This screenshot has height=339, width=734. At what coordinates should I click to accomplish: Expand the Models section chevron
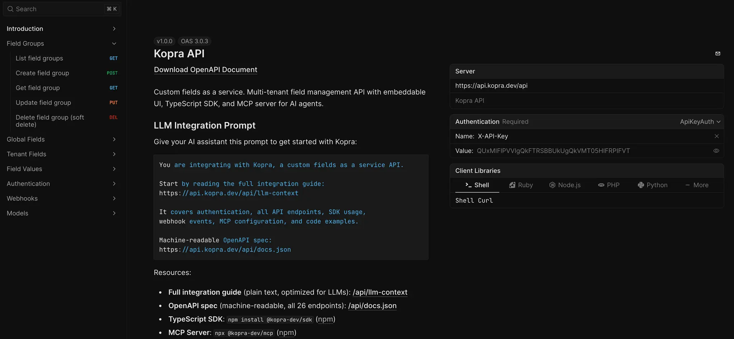pos(114,213)
